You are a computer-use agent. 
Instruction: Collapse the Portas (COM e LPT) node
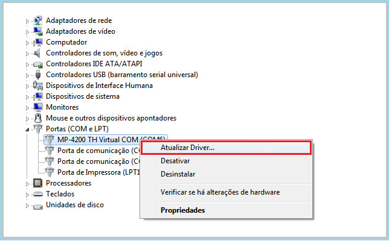click(x=27, y=130)
